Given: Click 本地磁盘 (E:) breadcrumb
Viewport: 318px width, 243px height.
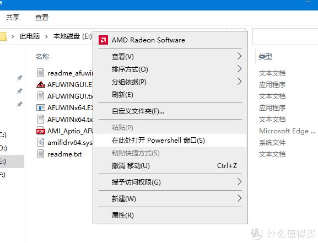Looking at the screenshot, I should click(x=73, y=36).
